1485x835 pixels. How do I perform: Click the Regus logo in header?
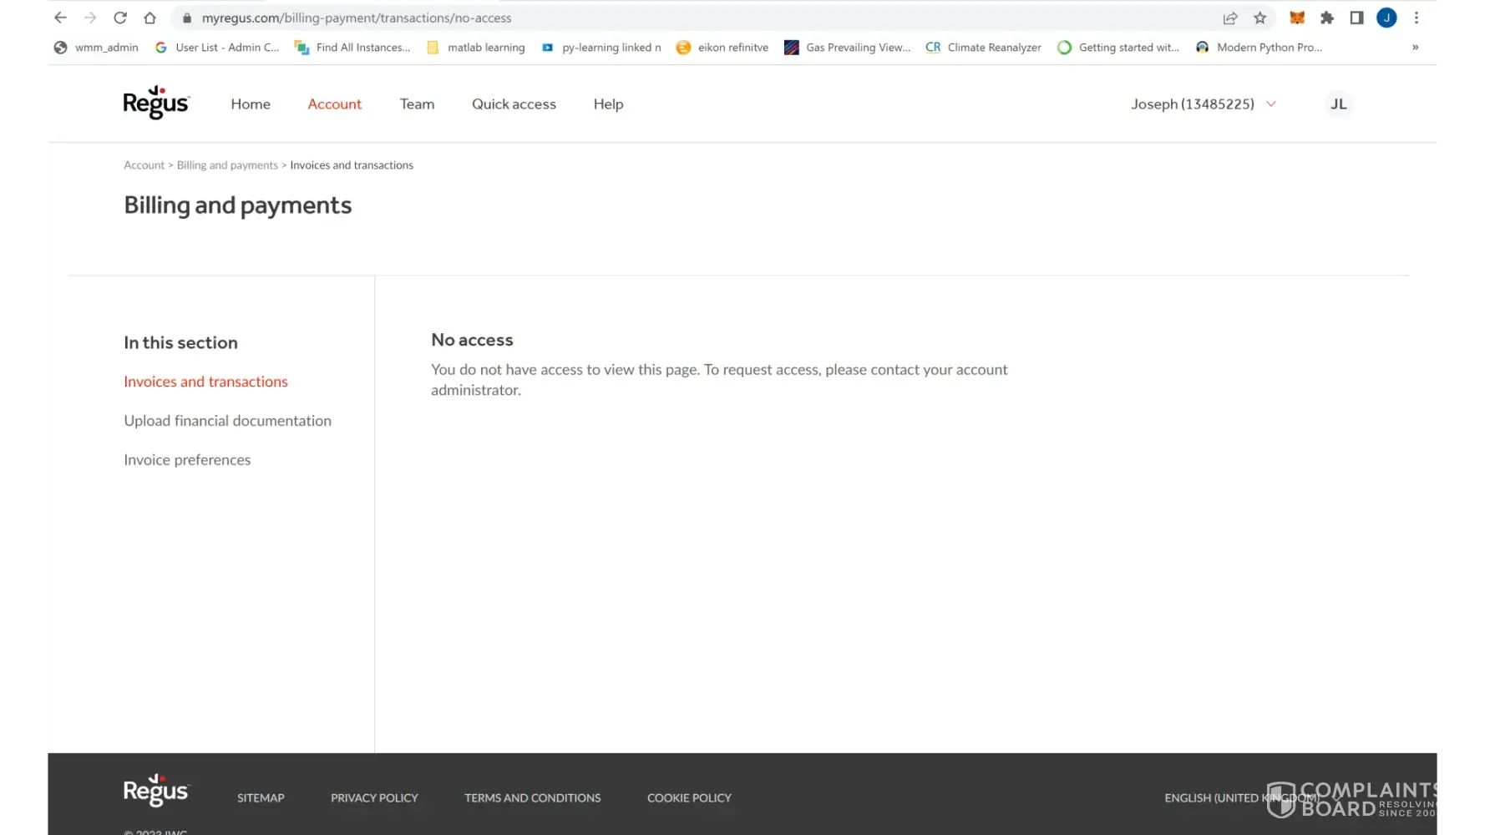[x=156, y=103]
